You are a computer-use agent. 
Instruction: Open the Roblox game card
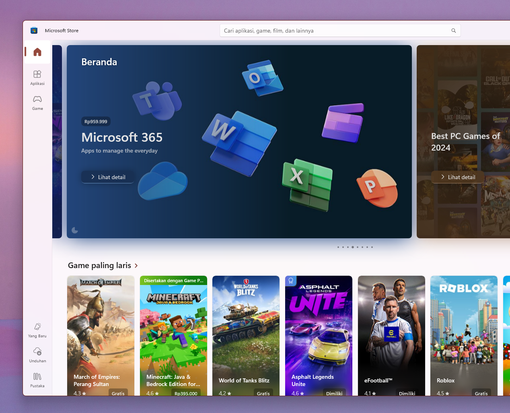tap(464, 336)
